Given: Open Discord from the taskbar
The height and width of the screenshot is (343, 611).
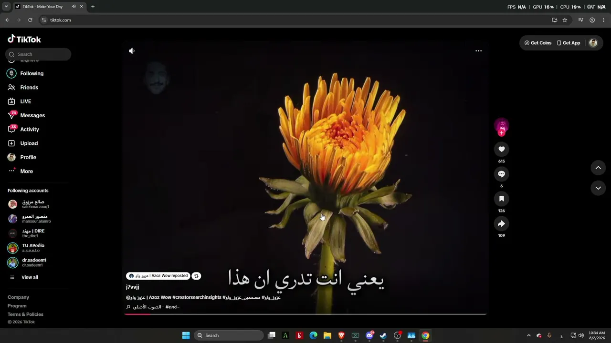Looking at the screenshot, I should tap(369, 335).
